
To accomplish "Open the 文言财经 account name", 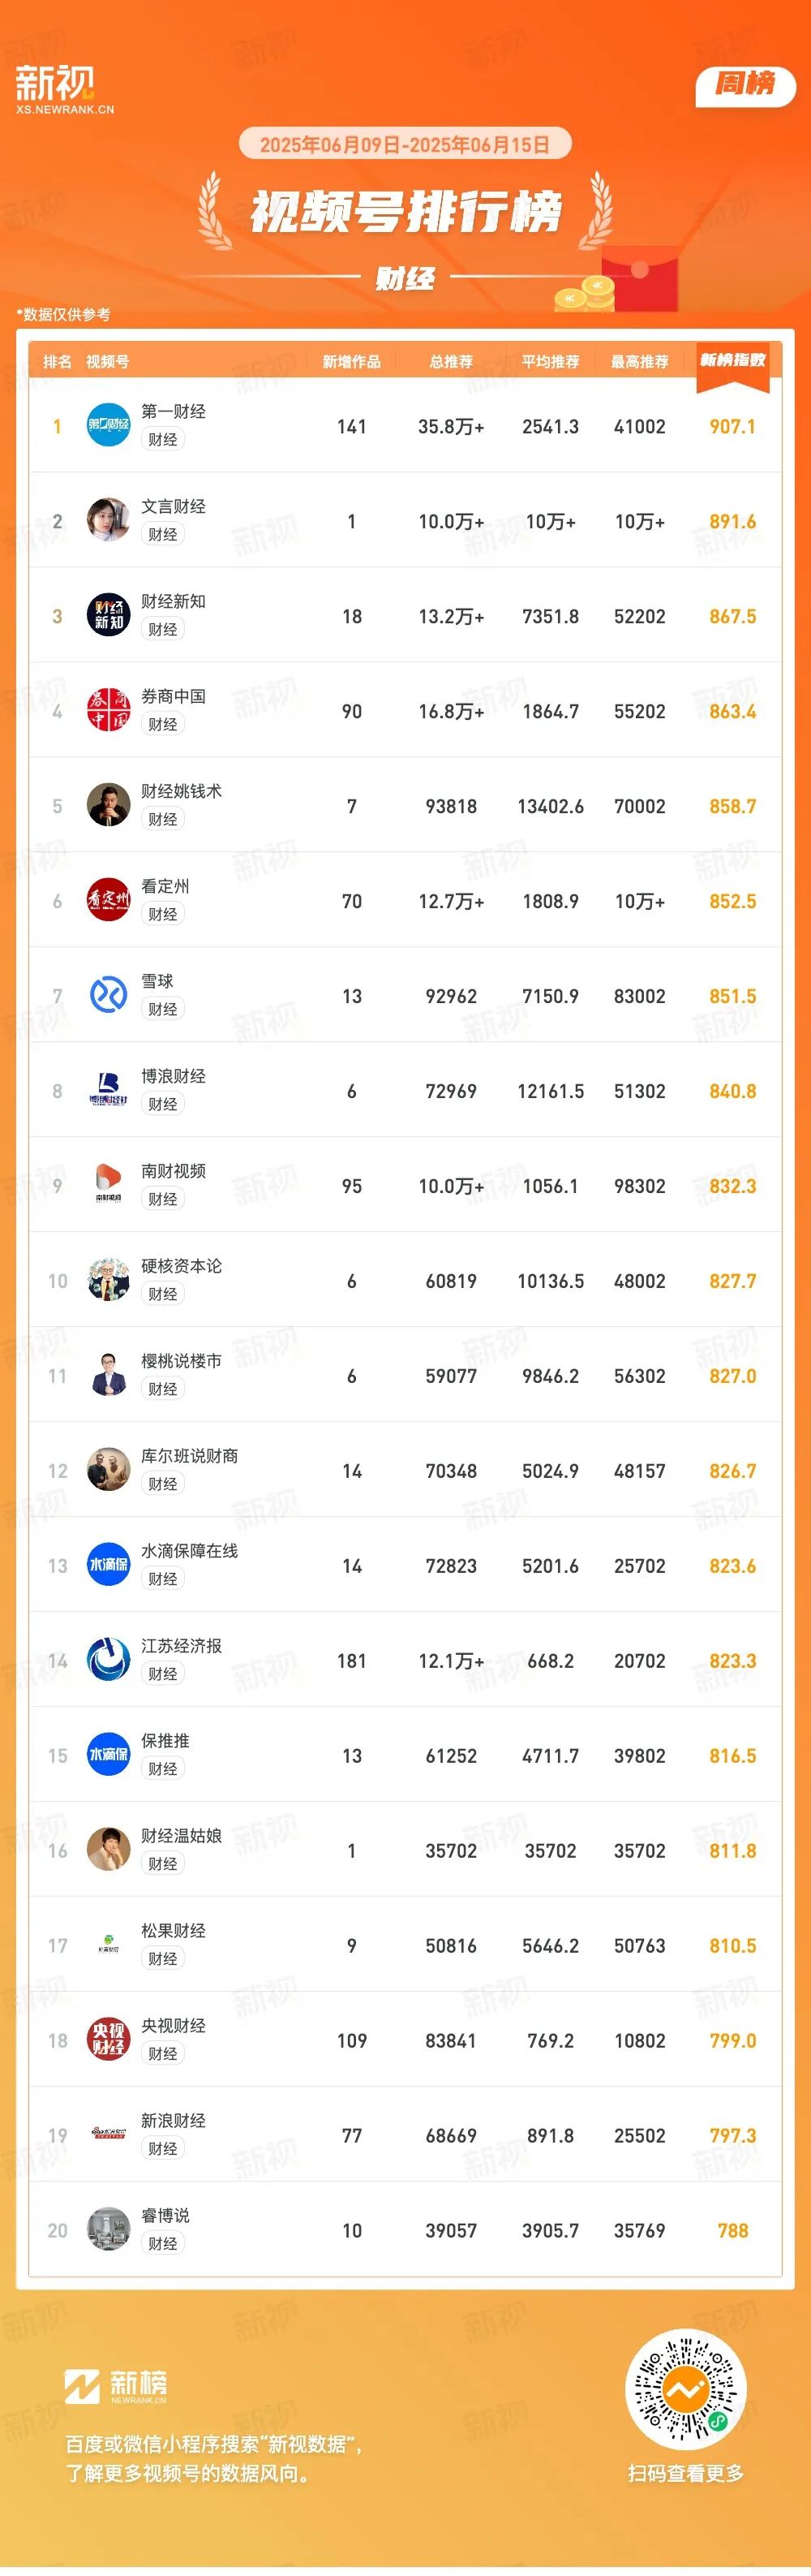I will [174, 506].
